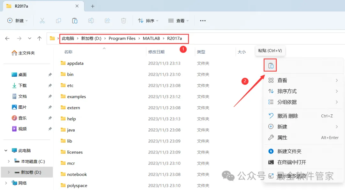Screen dimensions: 345x190
Task: Click the folder icon in address bar
Action: coord(52,38)
